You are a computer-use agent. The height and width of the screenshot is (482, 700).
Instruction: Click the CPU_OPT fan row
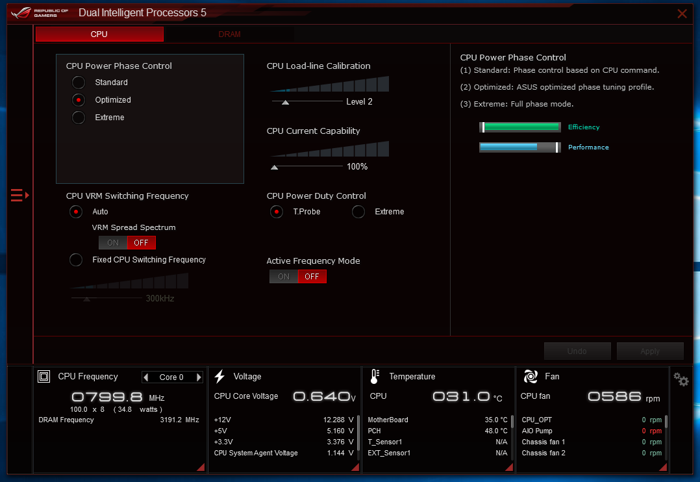pyautogui.click(x=592, y=420)
